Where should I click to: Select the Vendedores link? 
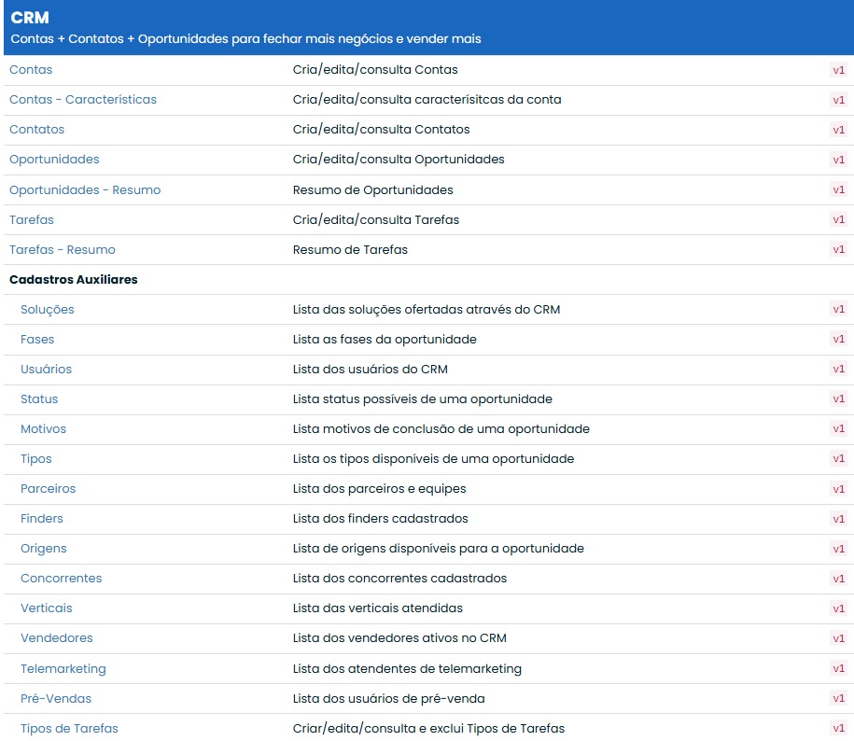coord(56,638)
